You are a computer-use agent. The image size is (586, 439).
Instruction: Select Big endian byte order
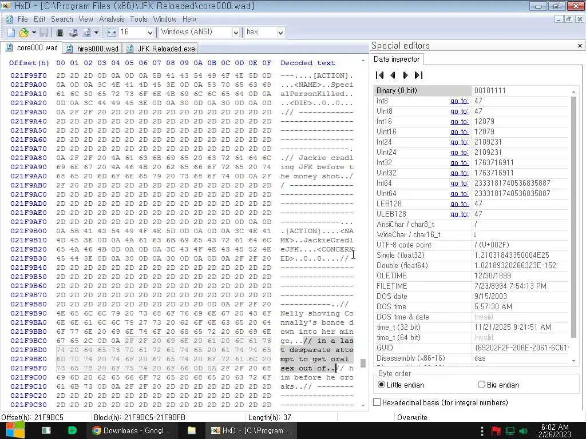pos(498,385)
